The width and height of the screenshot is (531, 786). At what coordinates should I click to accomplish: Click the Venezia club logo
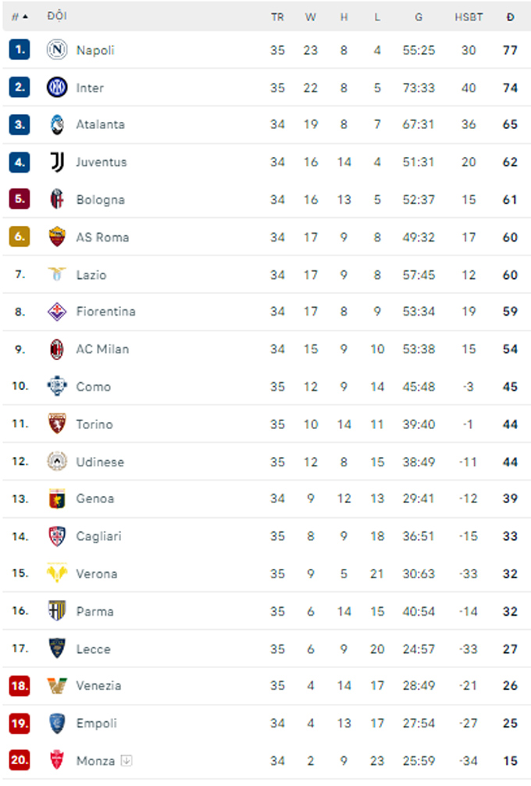[x=56, y=685]
